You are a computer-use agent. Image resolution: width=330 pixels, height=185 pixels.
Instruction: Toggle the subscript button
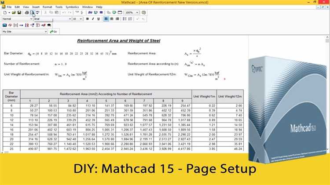[143, 19]
